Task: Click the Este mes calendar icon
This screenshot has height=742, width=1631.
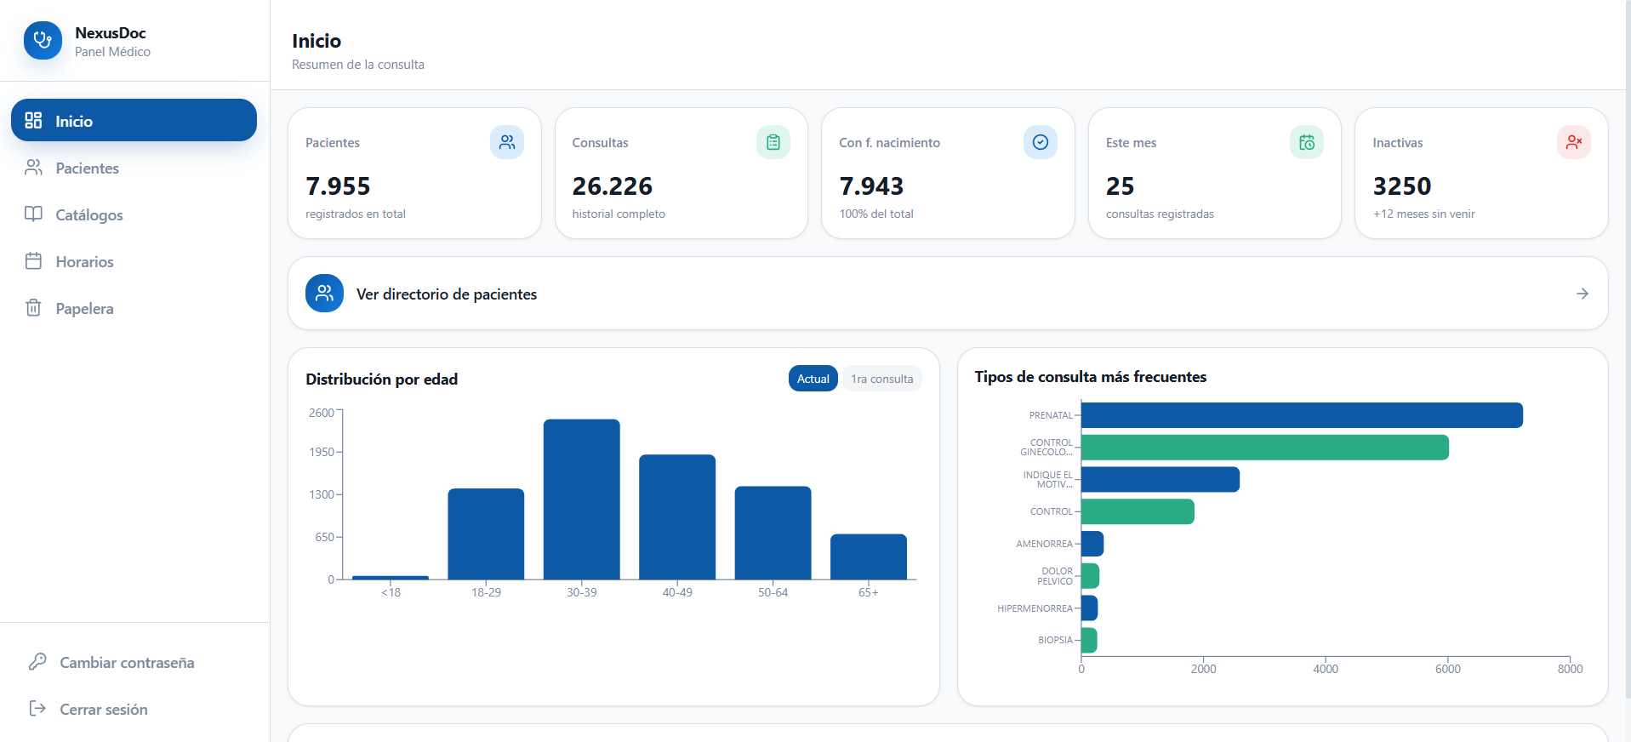Action: tap(1307, 142)
